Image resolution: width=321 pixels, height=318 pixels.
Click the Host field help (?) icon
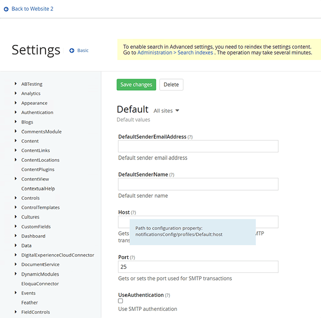pos(133,213)
